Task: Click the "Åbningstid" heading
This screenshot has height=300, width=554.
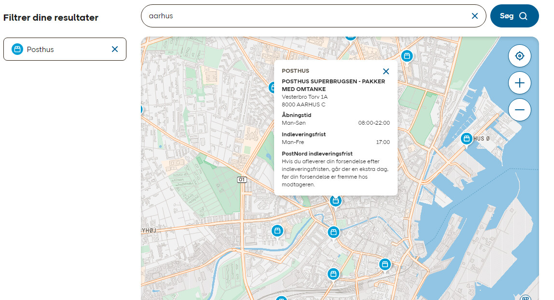Action: pos(296,115)
